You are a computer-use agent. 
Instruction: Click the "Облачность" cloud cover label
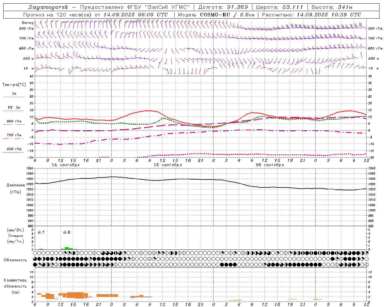[15, 260]
